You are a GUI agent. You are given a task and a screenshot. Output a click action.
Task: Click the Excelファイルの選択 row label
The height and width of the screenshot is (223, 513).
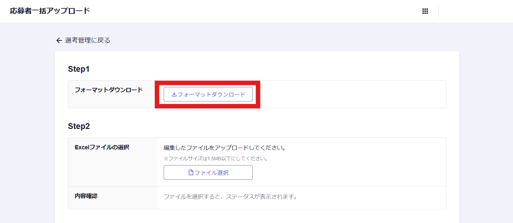click(102, 147)
